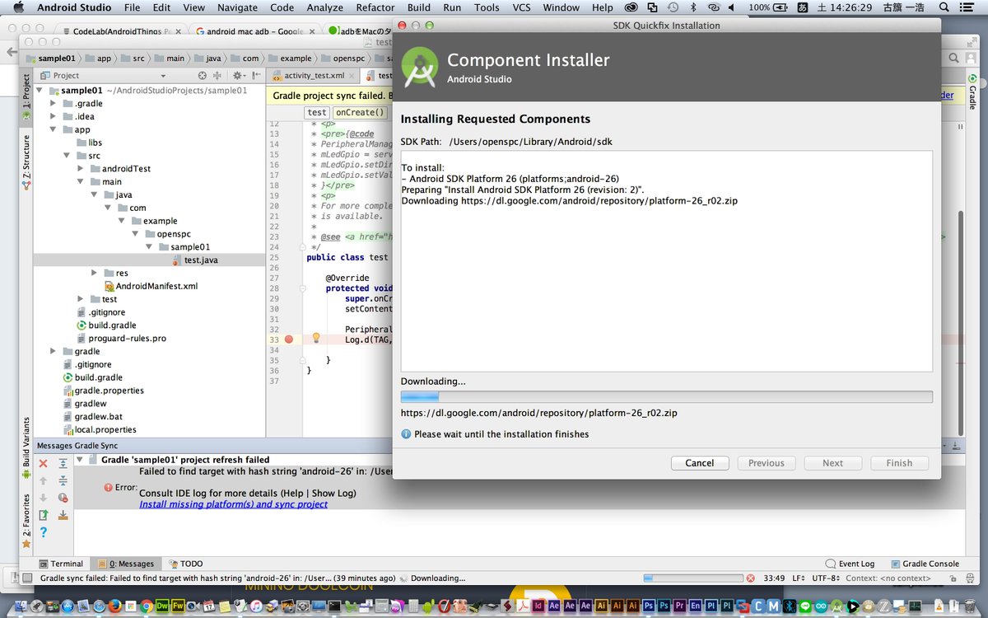Collapse the openspc package node
The image size is (988, 618).
pos(136,233)
